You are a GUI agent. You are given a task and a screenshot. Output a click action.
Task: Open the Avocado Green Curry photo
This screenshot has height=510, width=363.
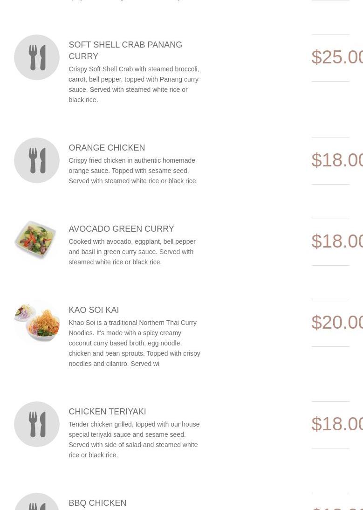[36, 241]
